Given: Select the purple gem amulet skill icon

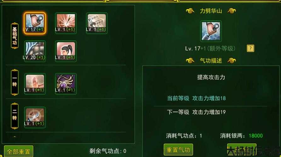Looking at the screenshot, I should coord(66,84).
